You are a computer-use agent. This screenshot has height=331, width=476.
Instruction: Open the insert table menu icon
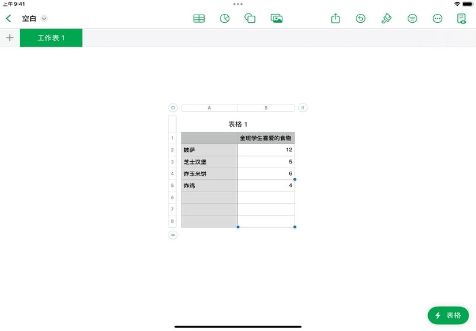199,19
